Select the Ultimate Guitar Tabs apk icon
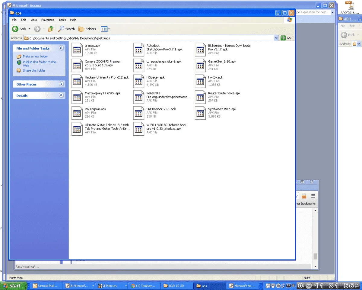362x290 pixels. (x=77, y=129)
